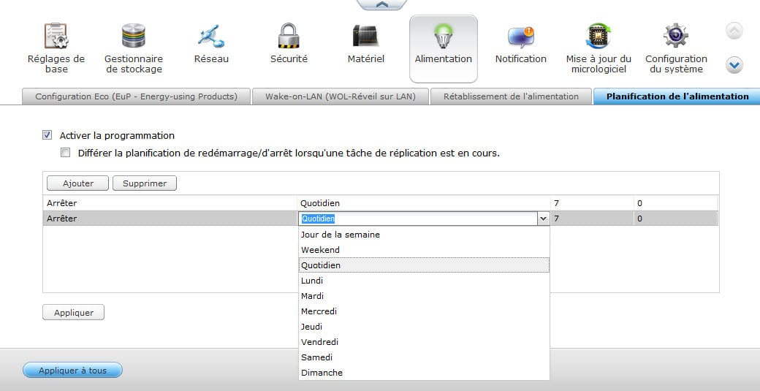Screen dimensions: 760x391
Task: Choose Samedi from the dropdown list
Action: click(x=424, y=357)
